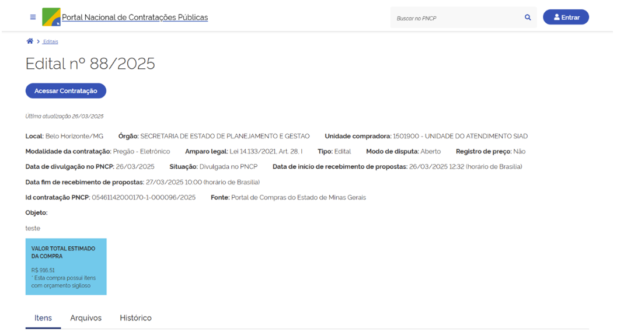Select the Itens tab
The width and height of the screenshot is (617, 335).
click(43, 317)
